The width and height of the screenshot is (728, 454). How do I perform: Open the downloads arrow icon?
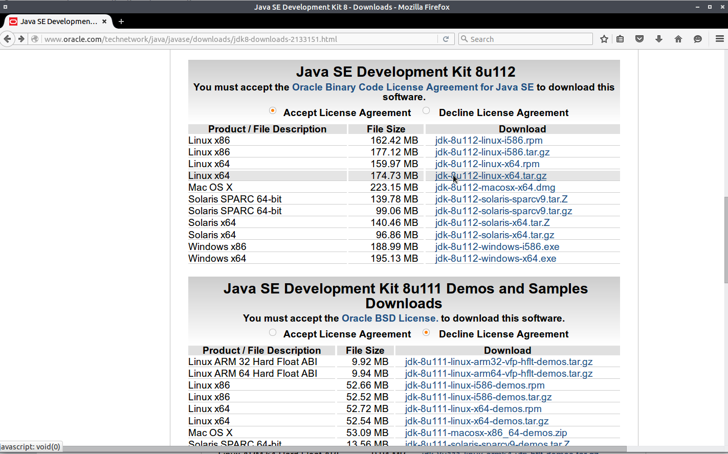pos(659,39)
